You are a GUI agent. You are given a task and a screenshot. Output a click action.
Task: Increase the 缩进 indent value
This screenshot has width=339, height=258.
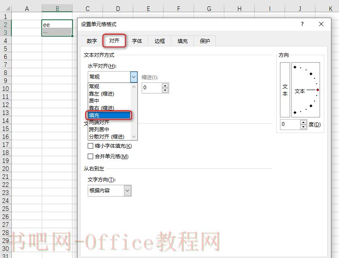tap(165, 85)
